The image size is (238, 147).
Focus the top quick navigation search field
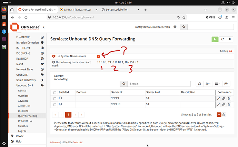pyautogui.click(x=210, y=27)
